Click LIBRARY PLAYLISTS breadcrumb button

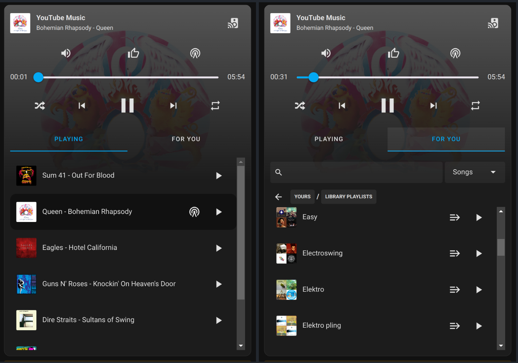click(349, 197)
